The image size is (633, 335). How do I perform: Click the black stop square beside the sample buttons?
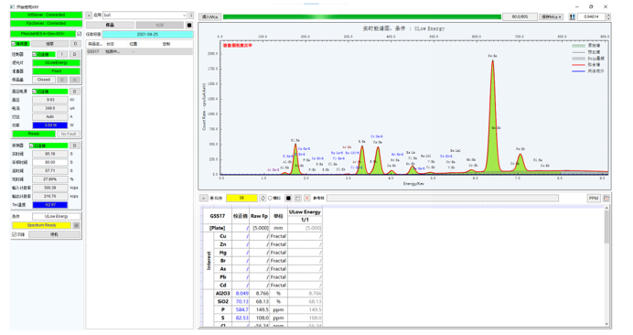point(189,25)
